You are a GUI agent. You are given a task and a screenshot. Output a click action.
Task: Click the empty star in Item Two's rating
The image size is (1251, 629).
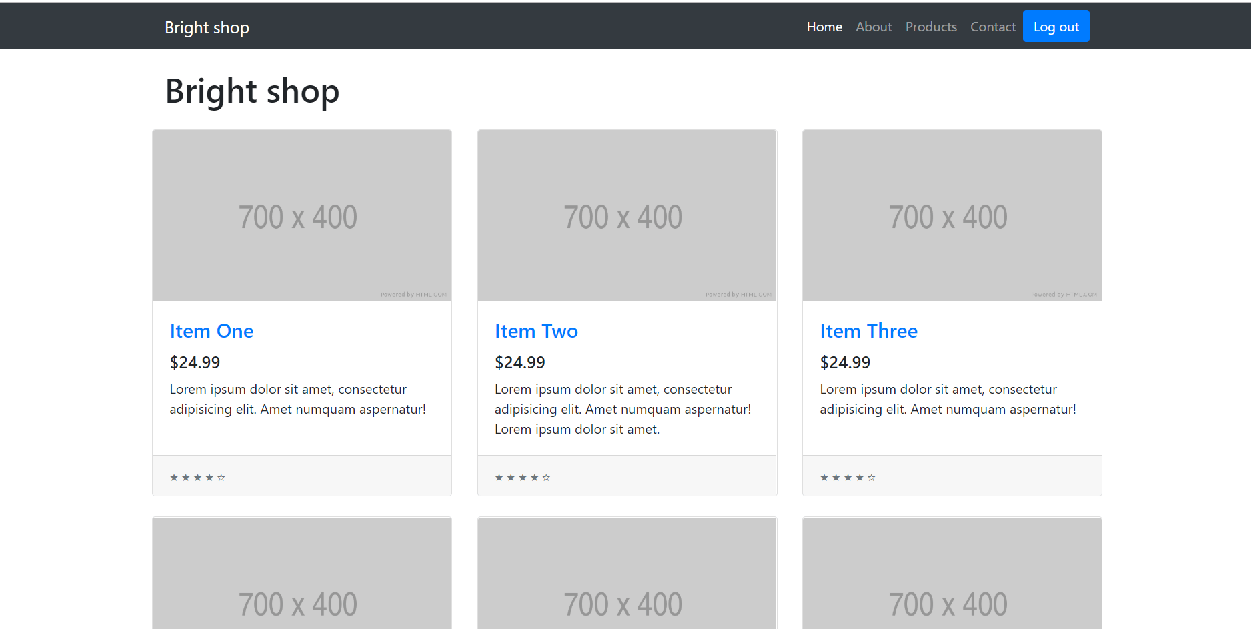(x=546, y=476)
